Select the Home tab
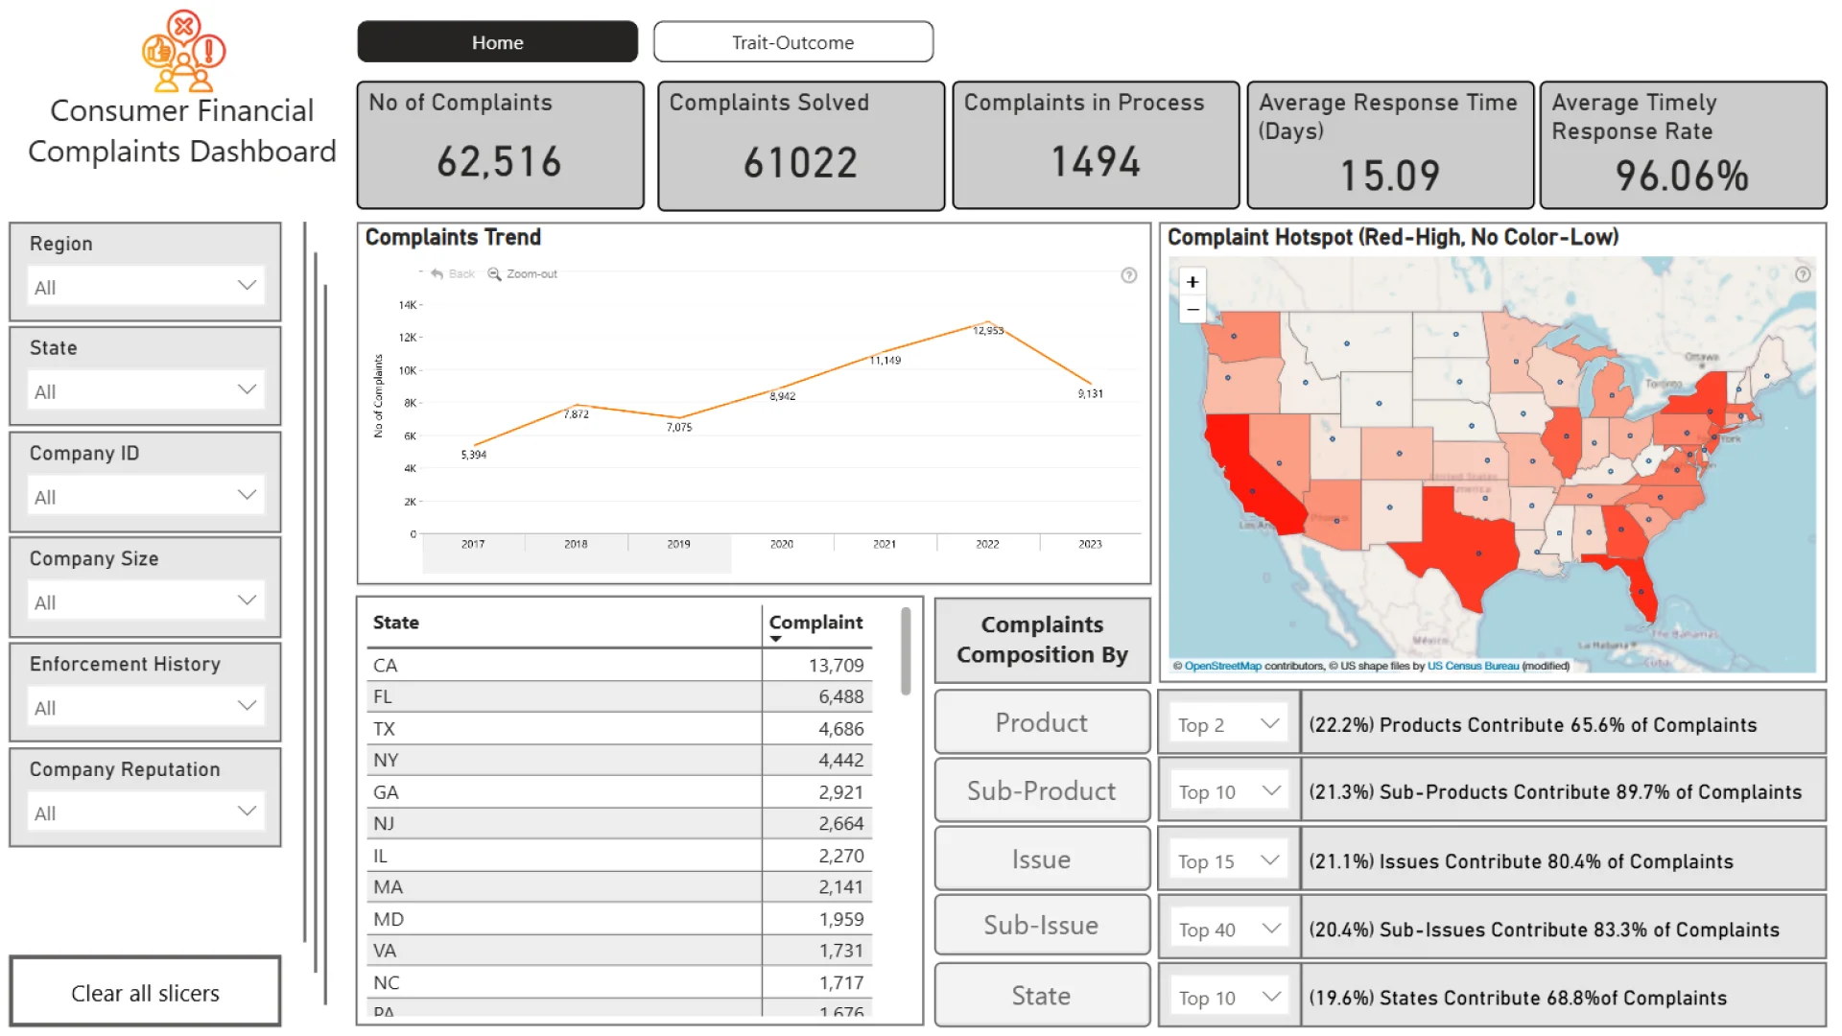This screenshot has width=1842, height=1036. (x=497, y=42)
